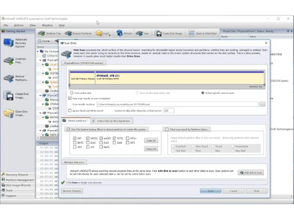
Task: Click Add disk to scan button
Action: pos(251,172)
